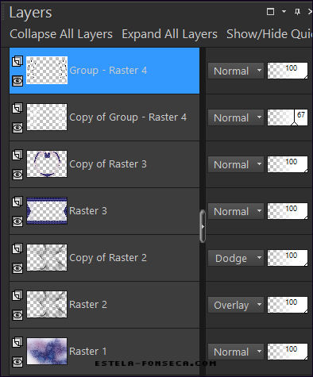Viewport: 313px width, 377px height.
Task: Click the Raster 3 layer thumbnail
Action: click(x=47, y=211)
